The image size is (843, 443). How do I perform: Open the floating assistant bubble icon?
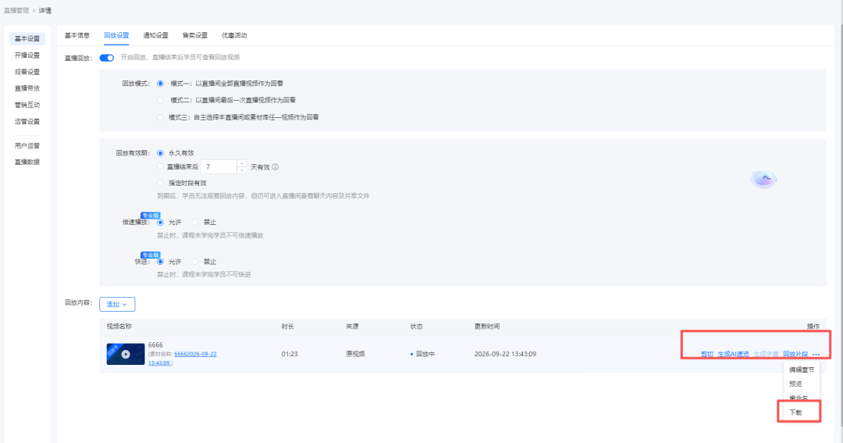[x=763, y=179]
